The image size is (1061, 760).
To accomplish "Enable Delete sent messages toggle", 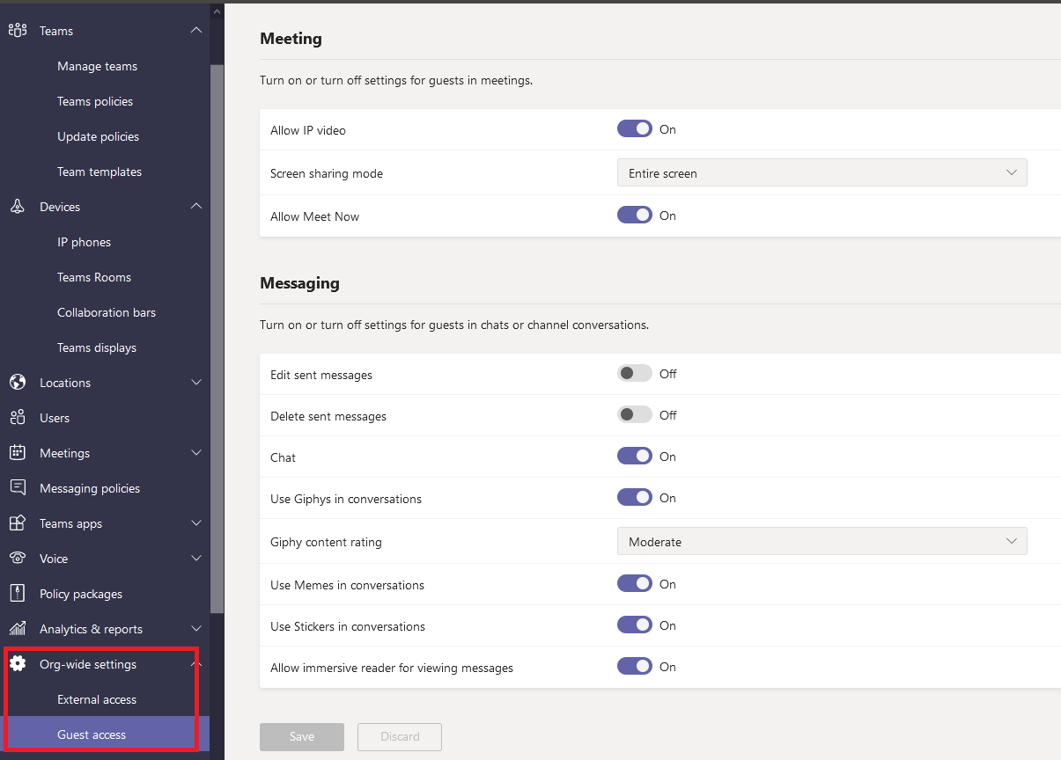I will [635, 415].
